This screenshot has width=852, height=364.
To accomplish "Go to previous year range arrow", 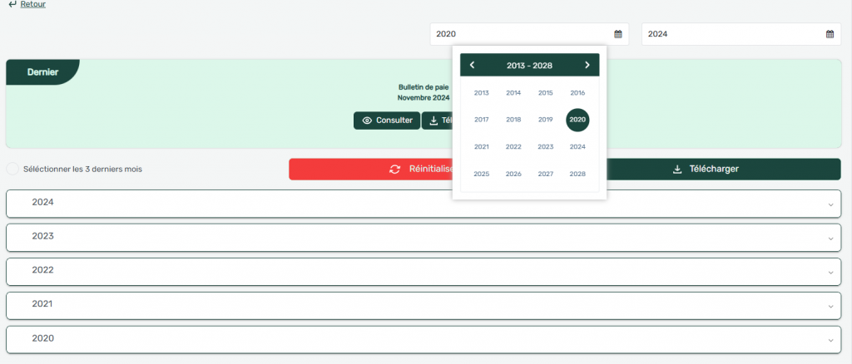I will click(x=473, y=65).
